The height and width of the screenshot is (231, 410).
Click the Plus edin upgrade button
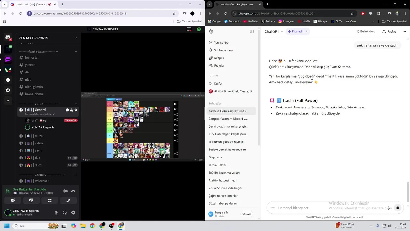pos(296,31)
